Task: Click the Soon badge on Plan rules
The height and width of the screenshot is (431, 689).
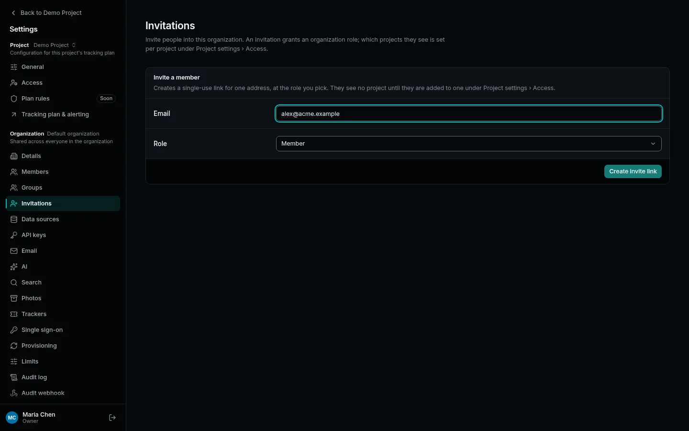Action: click(106, 99)
